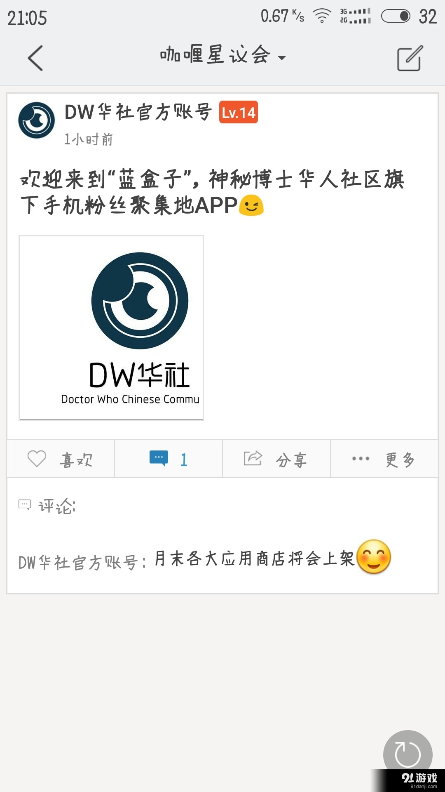Tap the DW华社官方账号 username
This screenshot has height=792, width=445.
pyautogui.click(x=138, y=112)
